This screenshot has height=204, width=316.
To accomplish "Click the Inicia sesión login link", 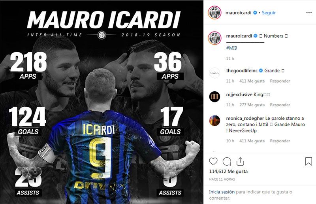I will tap(222, 192).
